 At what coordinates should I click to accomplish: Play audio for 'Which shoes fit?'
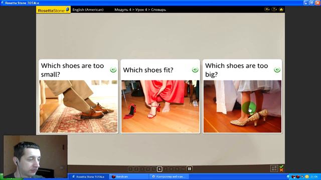[x=195, y=70]
